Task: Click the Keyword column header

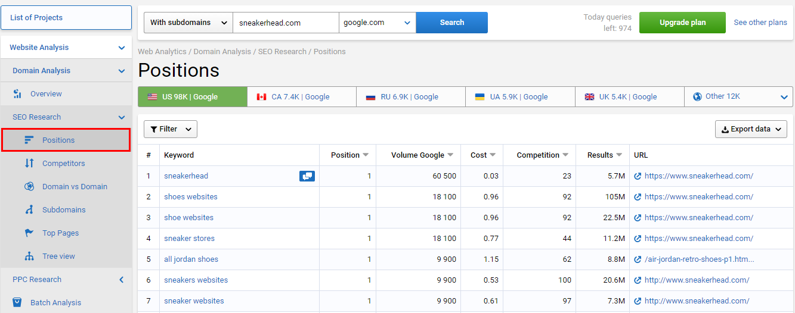Action: pyautogui.click(x=179, y=155)
